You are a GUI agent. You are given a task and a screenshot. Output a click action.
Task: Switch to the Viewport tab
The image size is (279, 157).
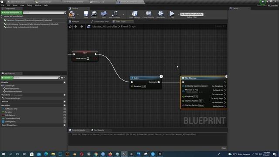click(x=75, y=21)
